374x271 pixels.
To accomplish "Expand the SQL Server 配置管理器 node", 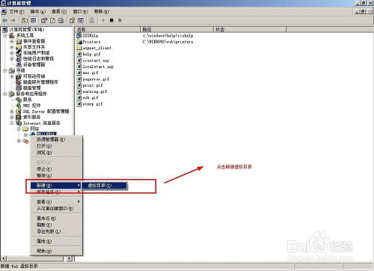I will [12, 111].
